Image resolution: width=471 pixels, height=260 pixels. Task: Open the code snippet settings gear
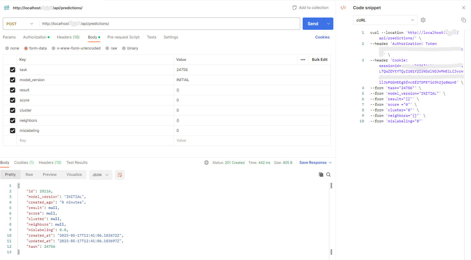point(423,20)
